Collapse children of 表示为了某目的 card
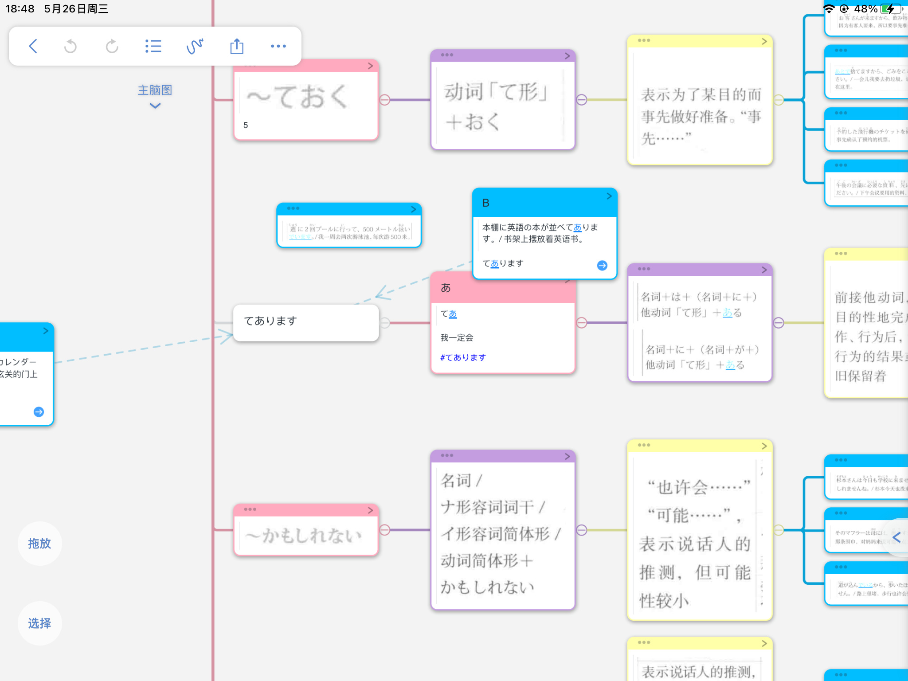Viewport: 908px width, 681px height. (x=778, y=100)
